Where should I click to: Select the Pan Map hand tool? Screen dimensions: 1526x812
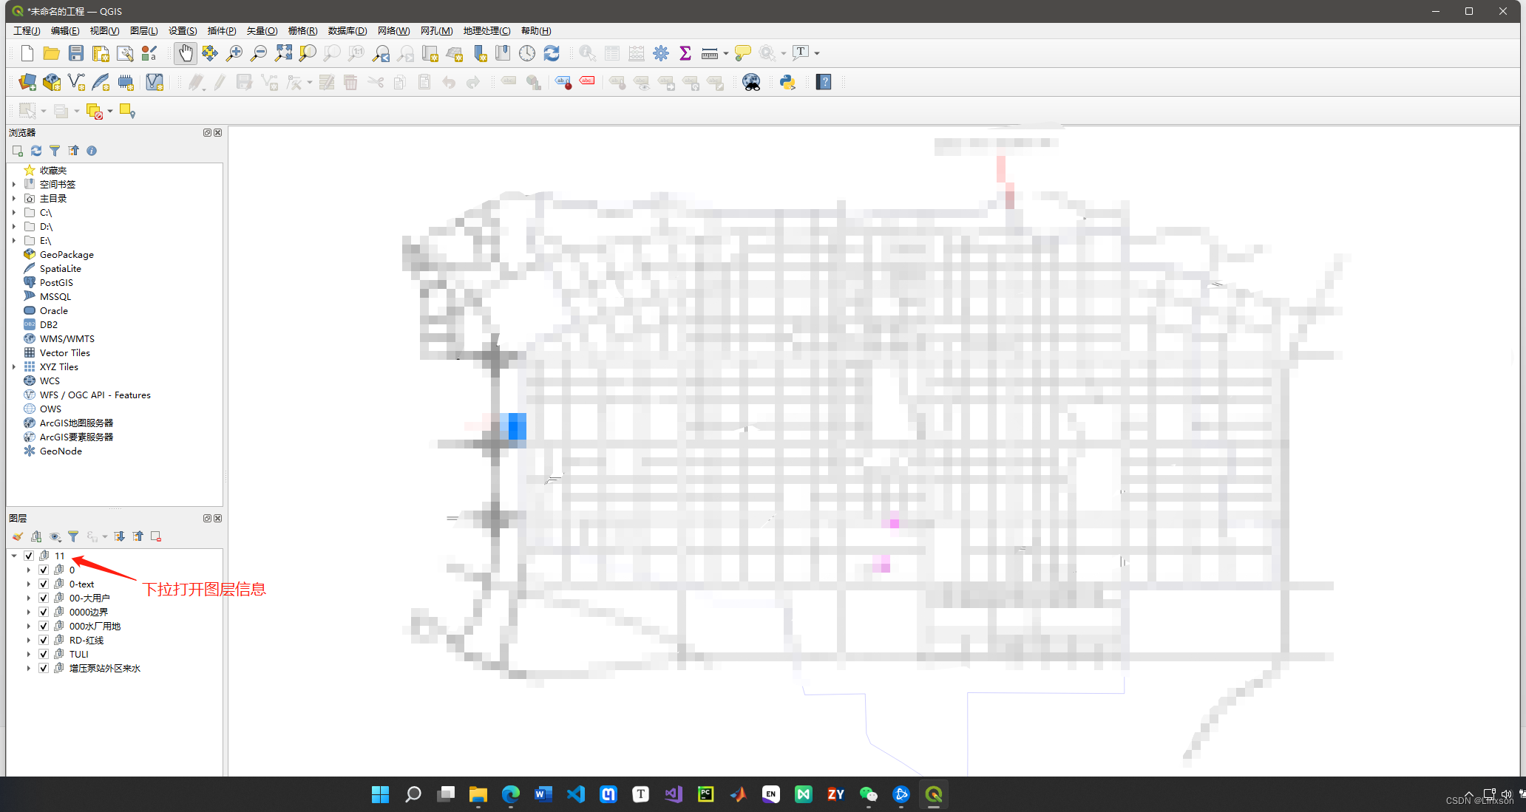(x=185, y=53)
